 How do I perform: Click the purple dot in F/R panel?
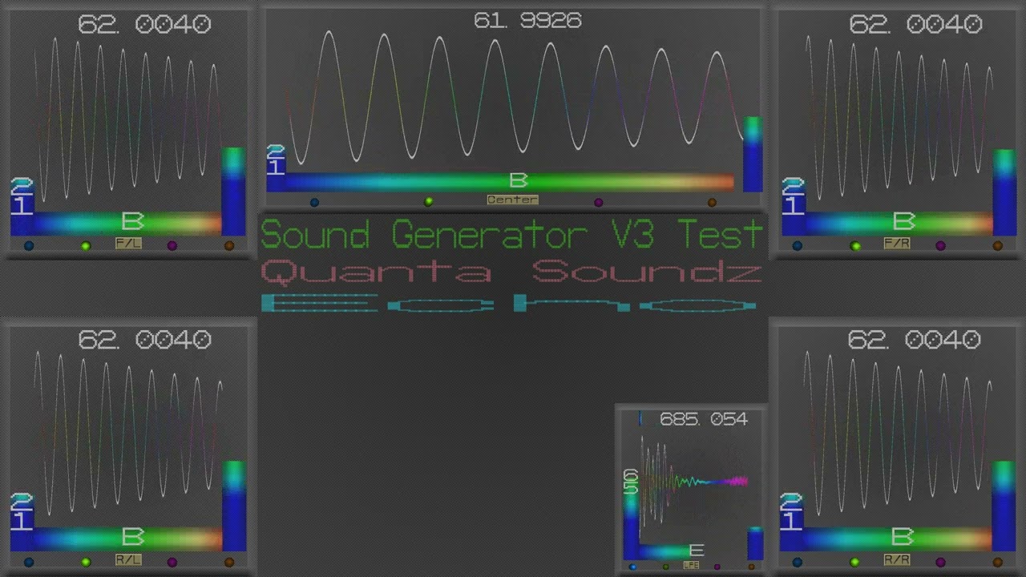coord(940,246)
